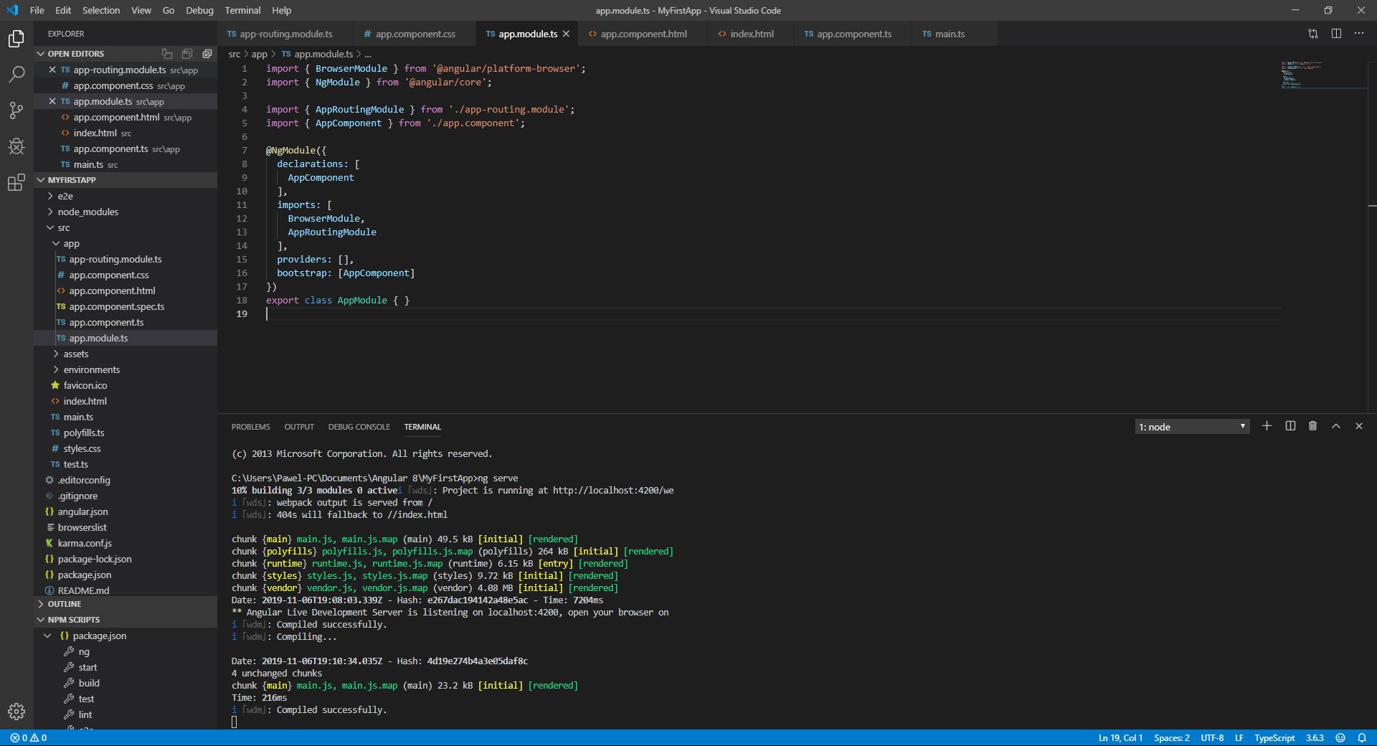The width and height of the screenshot is (1377, 746).
Task: Close app-routing.module.ts in Open Editors list
Action: coord(52,70)
